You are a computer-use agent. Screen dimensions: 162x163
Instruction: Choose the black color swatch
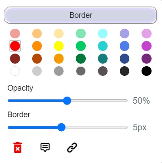coord(146,71)
